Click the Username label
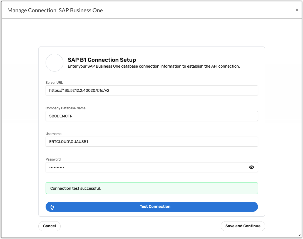The height and width of the screenshot is (239, 303). click(x=54, y=134)
